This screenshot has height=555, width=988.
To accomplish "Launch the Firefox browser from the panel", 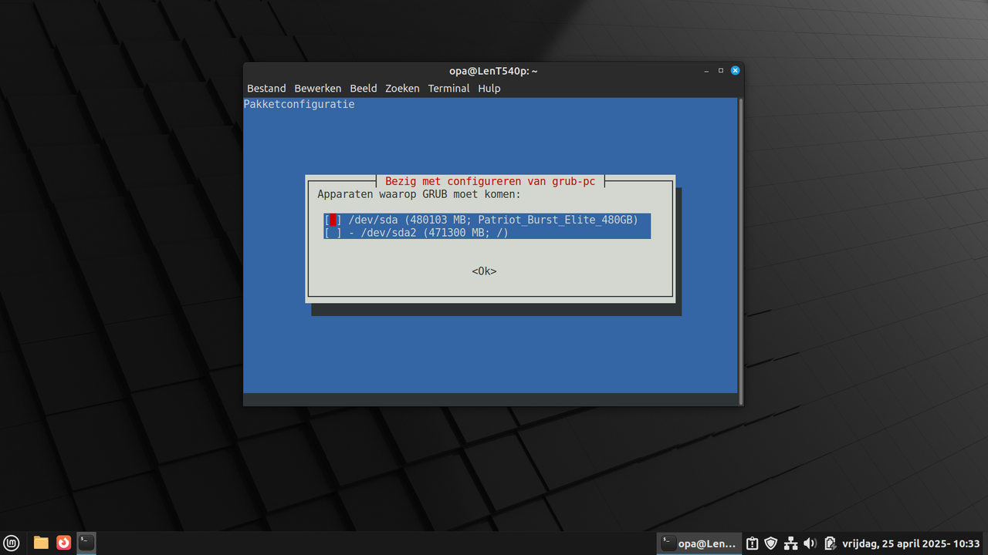I will pos(63,543).
